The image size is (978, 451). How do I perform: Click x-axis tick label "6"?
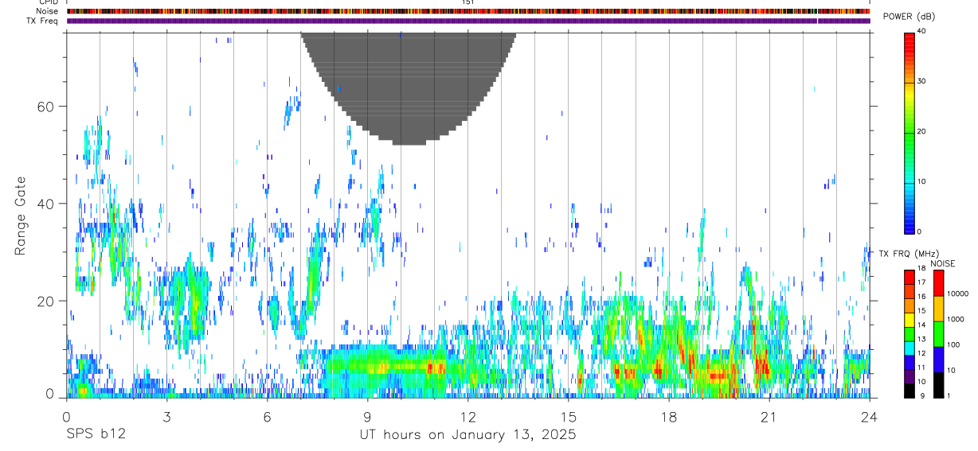point(267,417)
